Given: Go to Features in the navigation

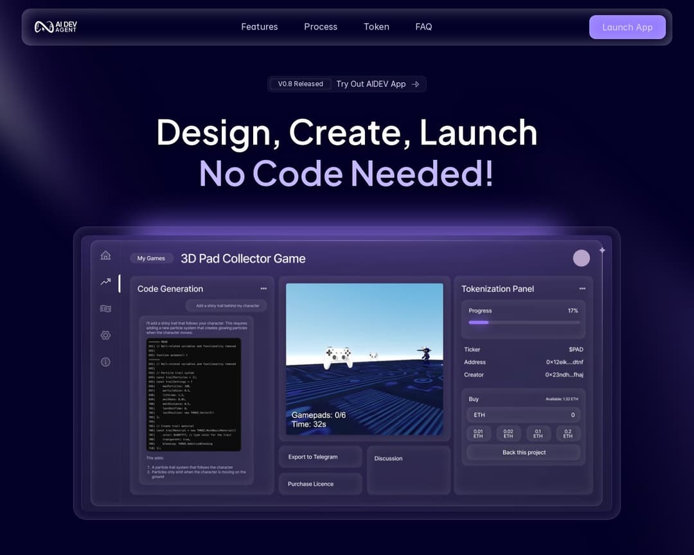Looking at the screenshot, I should point(260,27).
